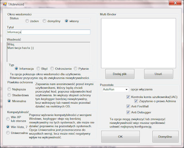184x148 pixels.
Task: Choose Minimalna protection level
Action: (9, 101)
